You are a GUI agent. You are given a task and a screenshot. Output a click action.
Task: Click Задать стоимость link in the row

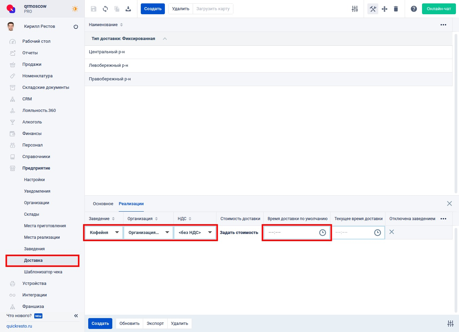[x=239, y=233]
